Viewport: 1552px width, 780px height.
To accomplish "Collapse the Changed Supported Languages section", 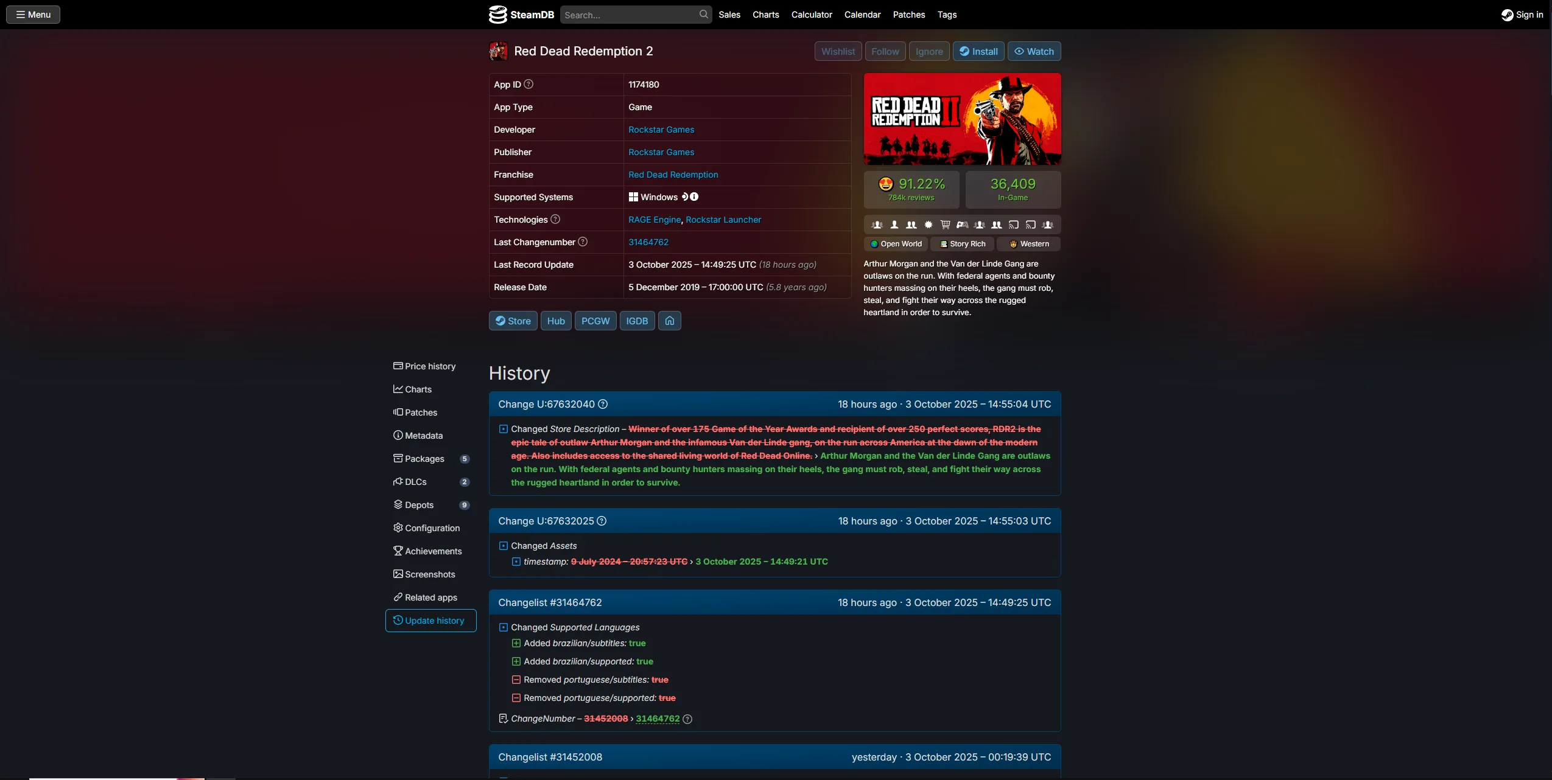I will 504,627.
